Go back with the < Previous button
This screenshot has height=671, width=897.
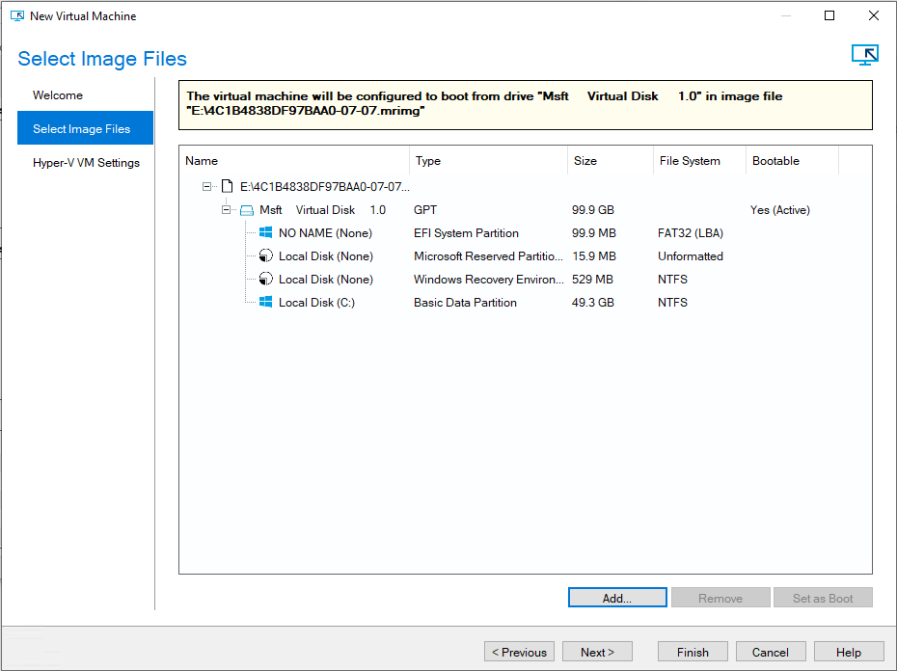point(519,652)
